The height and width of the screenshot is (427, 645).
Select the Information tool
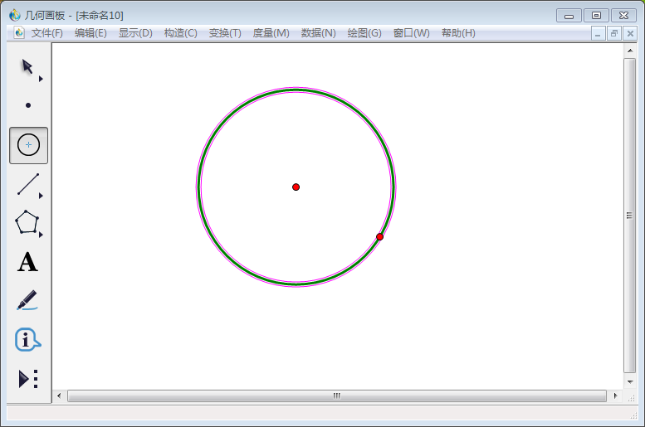(27, 339)
